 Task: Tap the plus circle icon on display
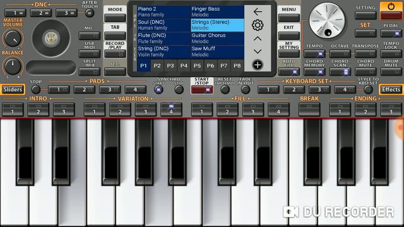click(x=258, y=65)
